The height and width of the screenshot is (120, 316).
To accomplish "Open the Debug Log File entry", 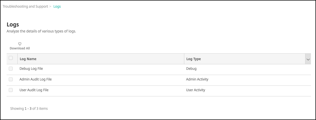I will coord(31,69).
